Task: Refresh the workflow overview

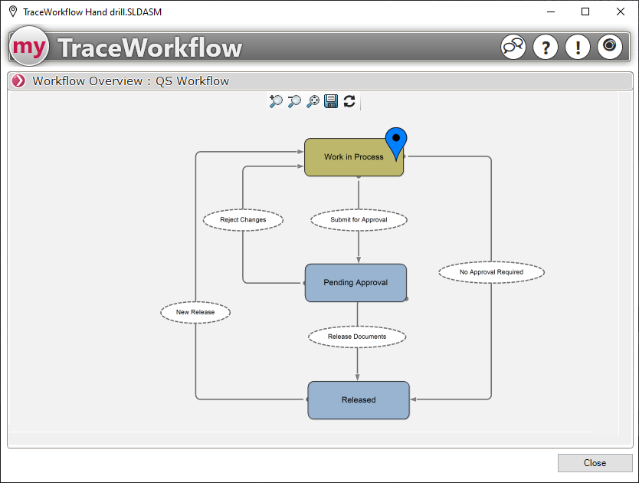Action: pyautogui.click(x=349, y=101)
